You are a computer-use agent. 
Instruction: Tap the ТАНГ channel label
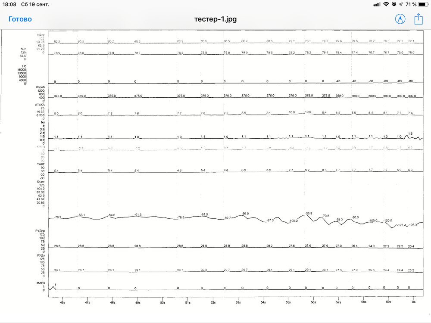[41, 164]
